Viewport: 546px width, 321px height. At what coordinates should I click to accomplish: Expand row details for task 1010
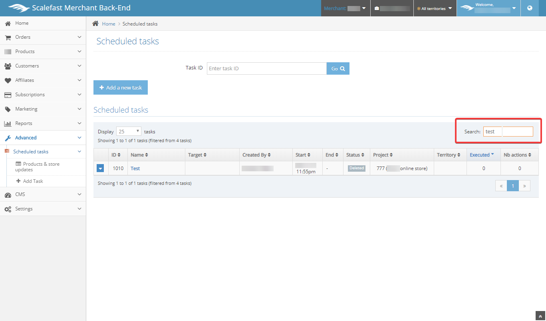click(x=101, y=168)
